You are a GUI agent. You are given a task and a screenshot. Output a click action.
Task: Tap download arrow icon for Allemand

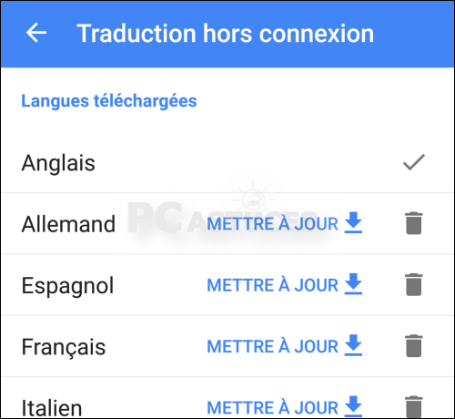[x=353, y=222]
